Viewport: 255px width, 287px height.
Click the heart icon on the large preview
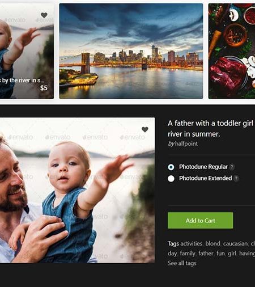[x=145, y=129]
